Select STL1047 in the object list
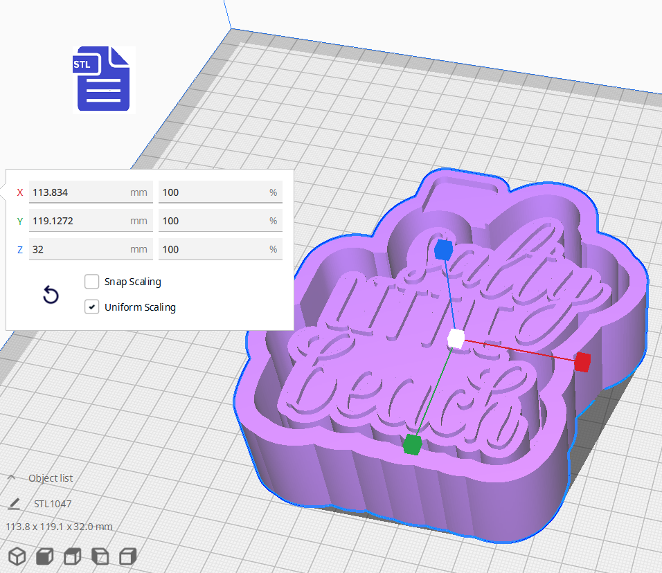Viewport: 662px width, 573px height. (52, 504)
